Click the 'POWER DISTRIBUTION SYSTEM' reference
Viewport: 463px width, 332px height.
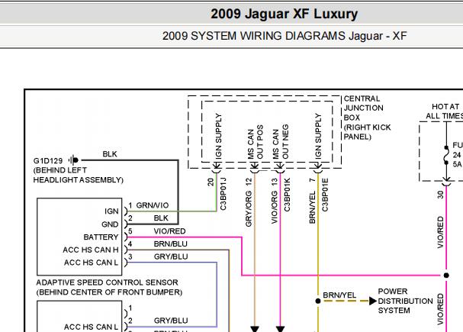(406, 301)
